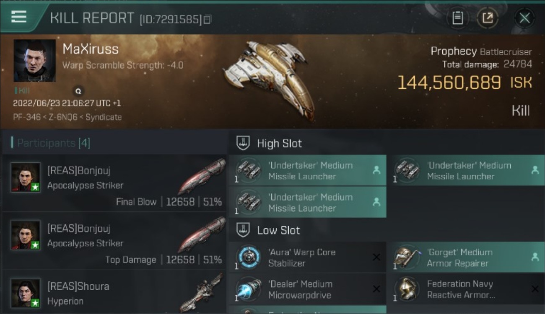Select Federation Navy Reactive Armor module icon
The width and height of the screenshot is (545, 314).
(407, 289)
